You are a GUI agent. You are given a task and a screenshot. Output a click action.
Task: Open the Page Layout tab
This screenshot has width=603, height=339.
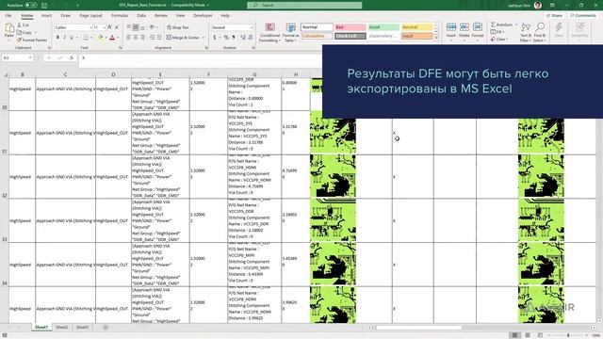tap(90, 16)
